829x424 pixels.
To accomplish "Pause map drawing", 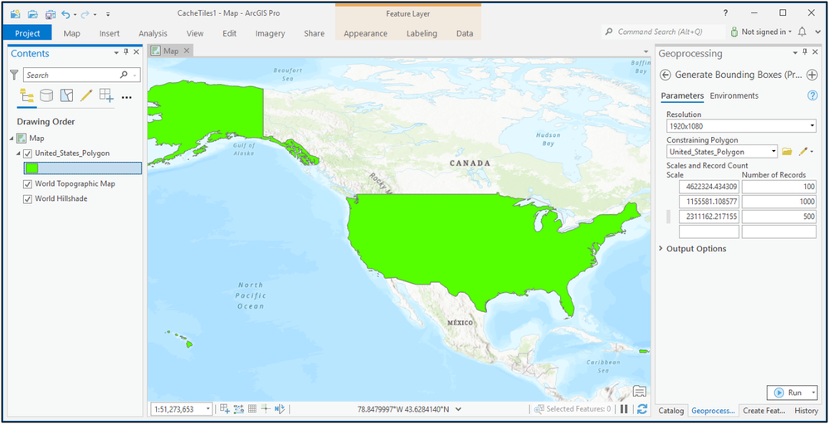I will click(x=624, y=409).
